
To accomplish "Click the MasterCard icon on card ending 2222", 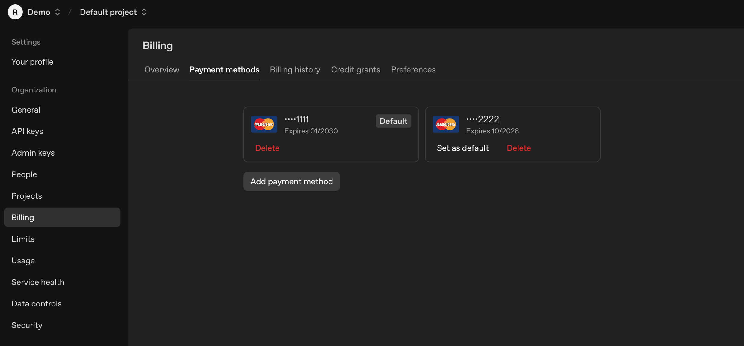I will pyautogui.click(x=445, y=124).
